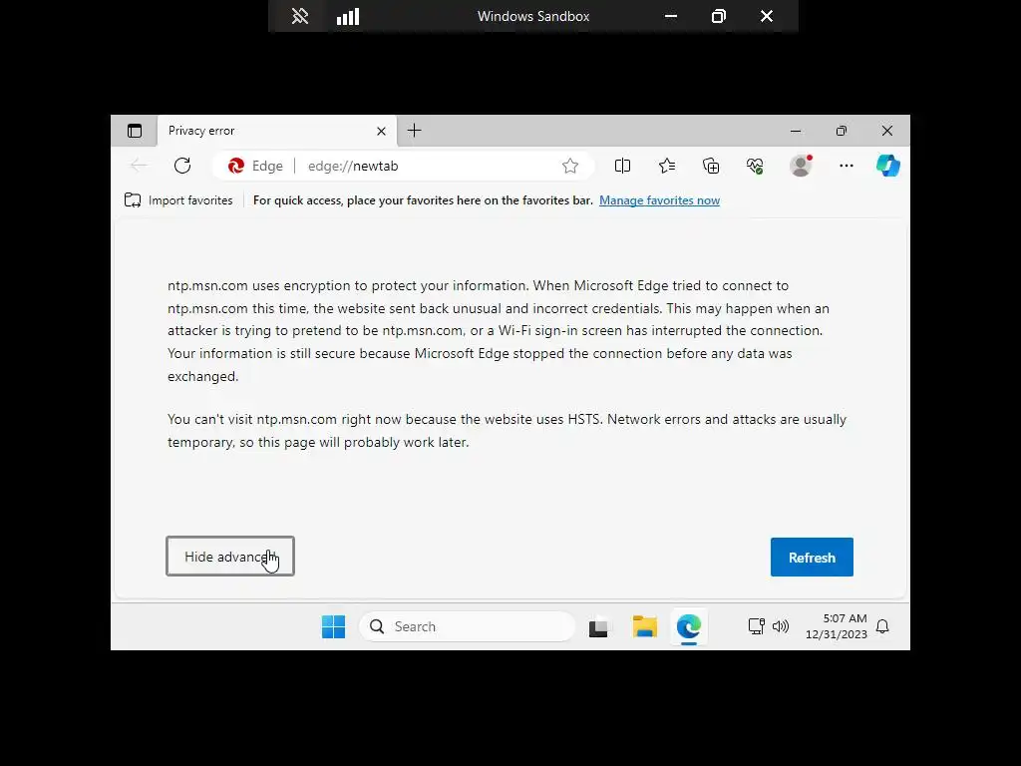Minimize the Edge browser window
Viewport: 1021px width, 766px height.
click(x=796, y=131)
